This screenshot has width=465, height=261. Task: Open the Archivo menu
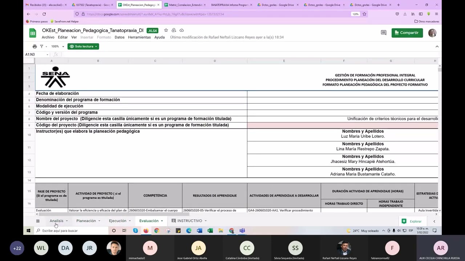pyautogui.click(x=48, y=37)
